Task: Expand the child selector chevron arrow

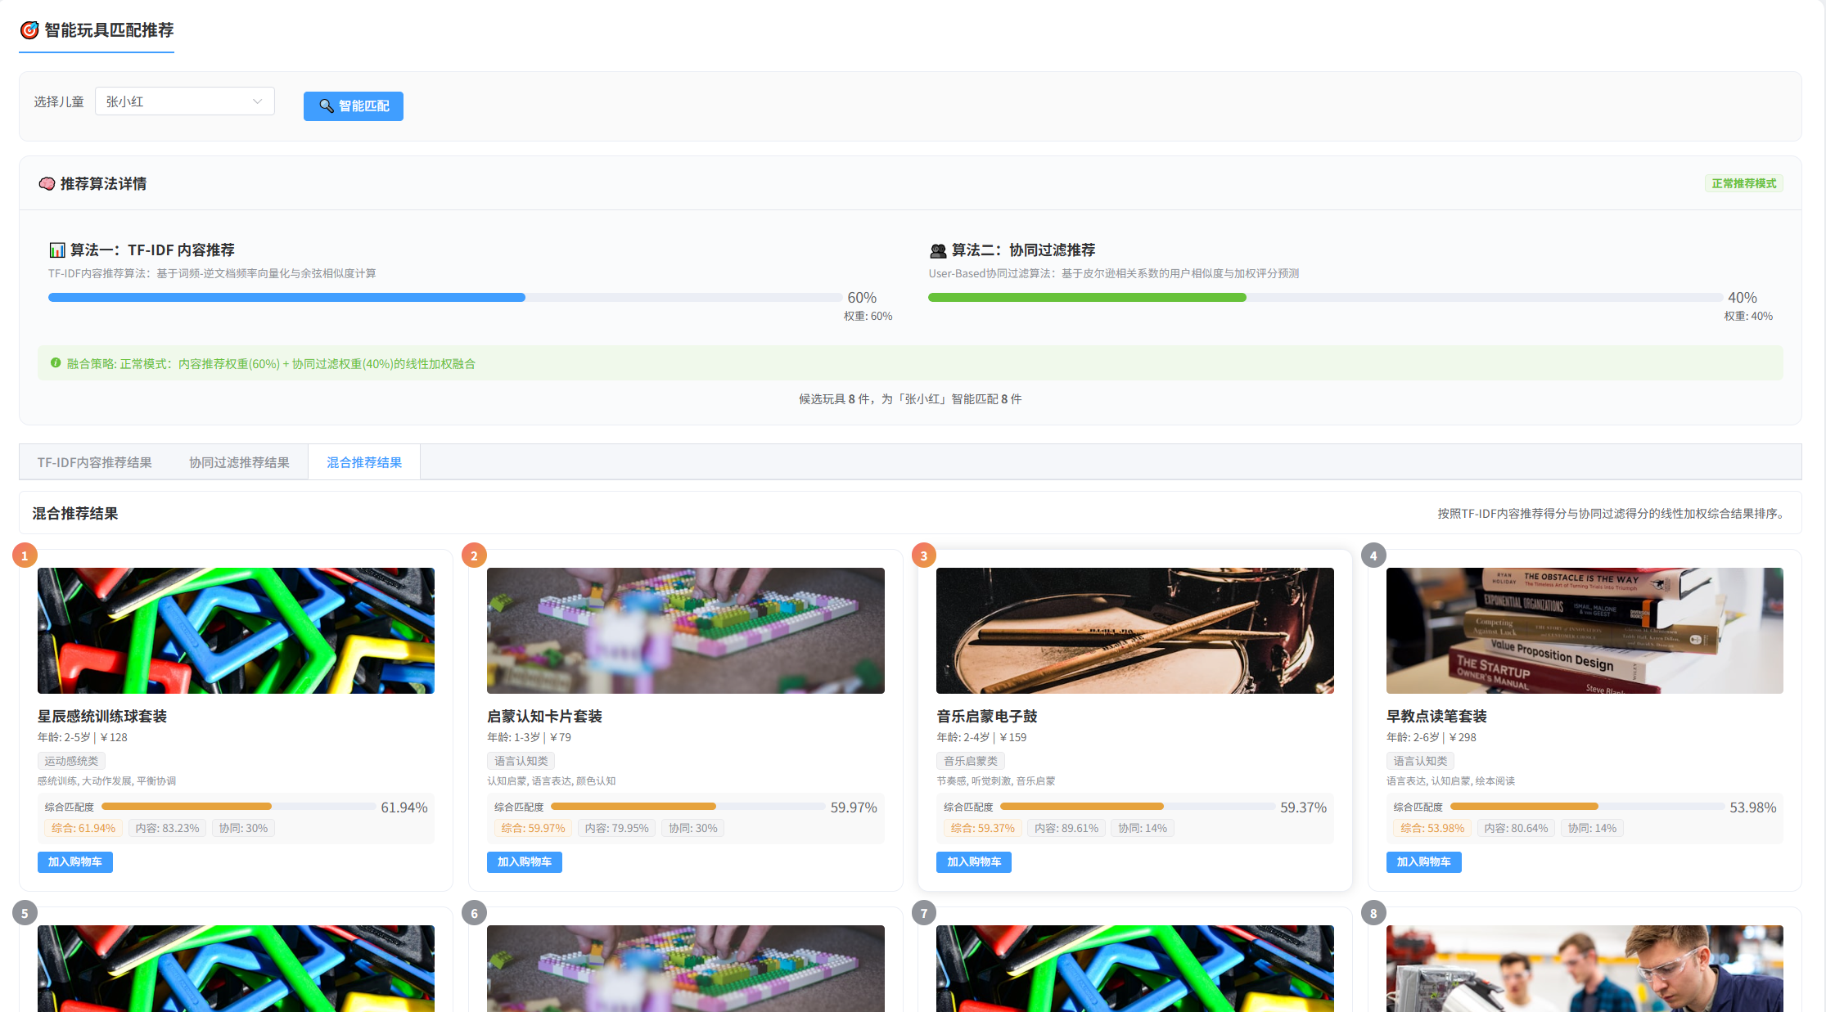Action: pos(257,101)
